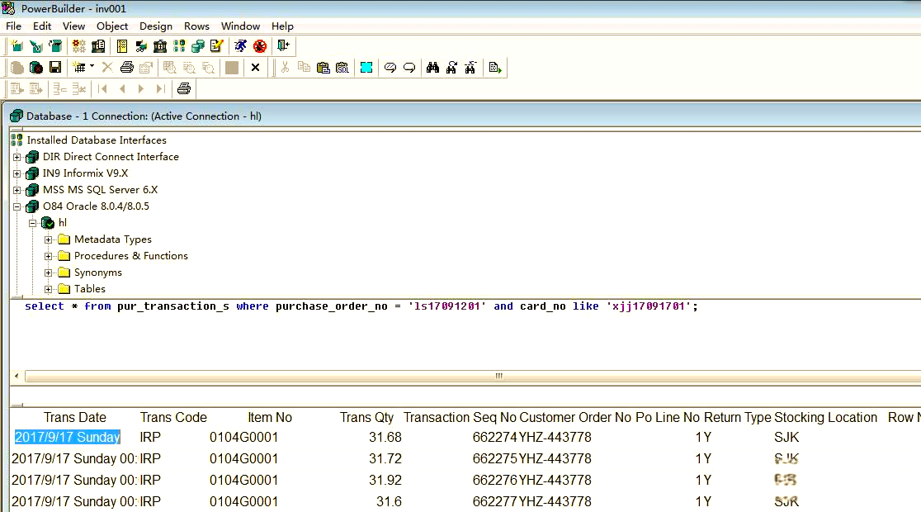Click the Select All cyan icon

366,68
